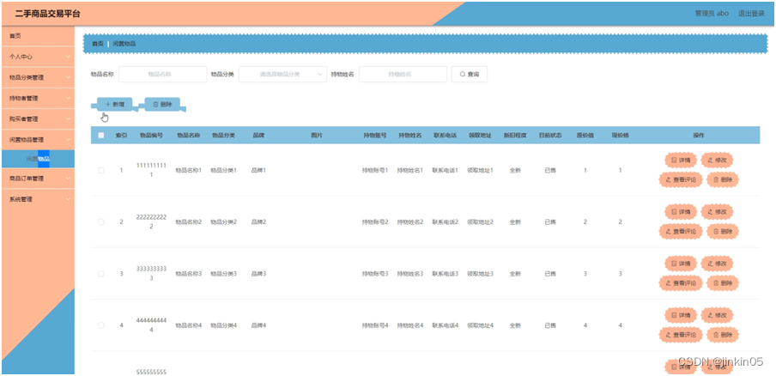The width and height of the screenshot is (776, 376).
Task: Open 详情 for row 物品名称2
Action: coord(681,212)
